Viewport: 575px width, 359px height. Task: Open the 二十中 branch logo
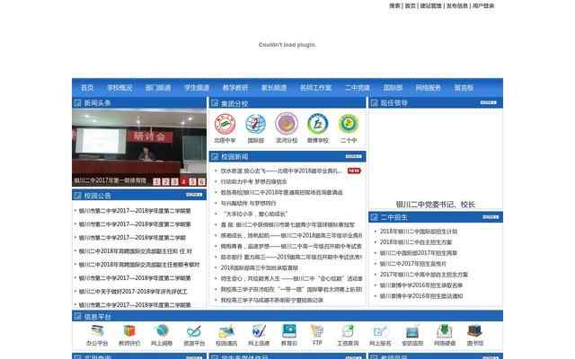[349, 124]
